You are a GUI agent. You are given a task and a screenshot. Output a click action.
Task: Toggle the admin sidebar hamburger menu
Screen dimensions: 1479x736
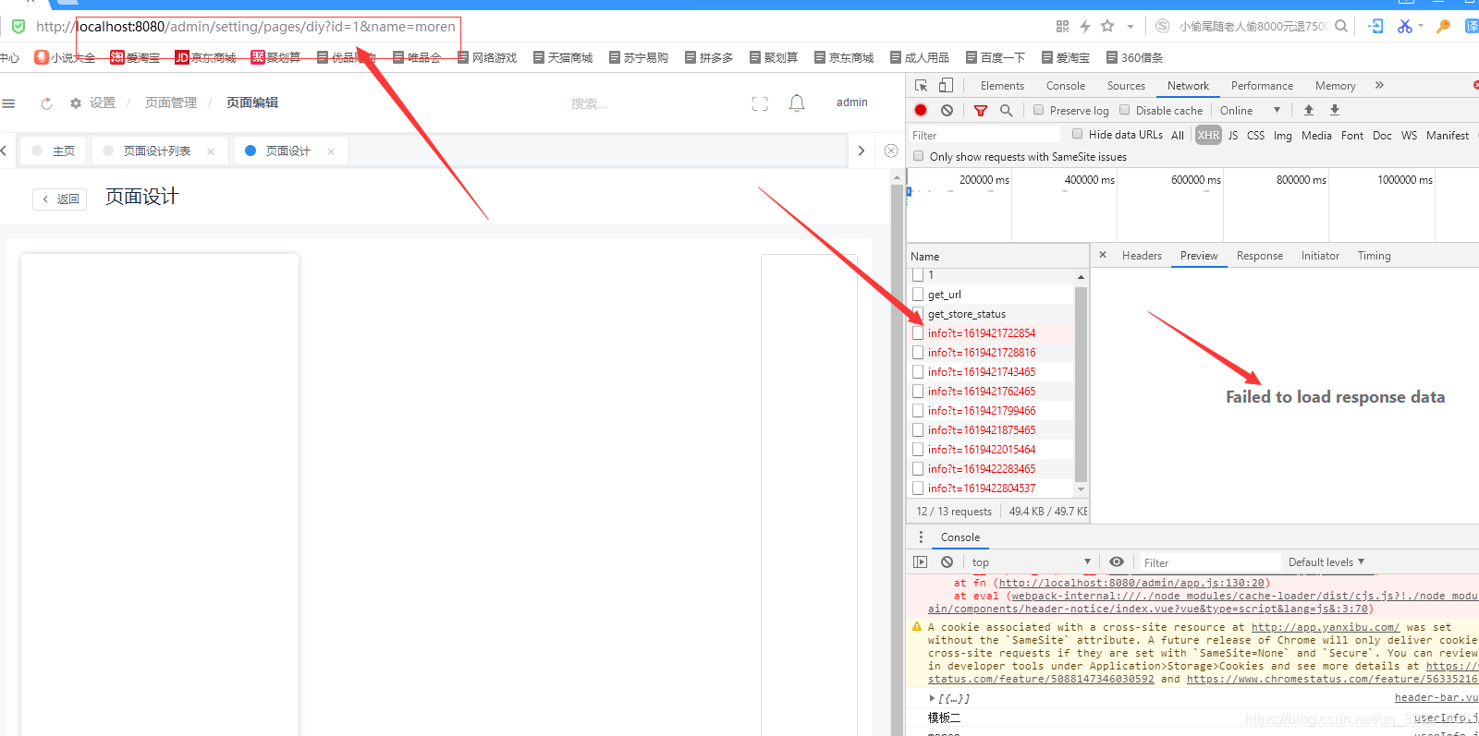[8, 103]
